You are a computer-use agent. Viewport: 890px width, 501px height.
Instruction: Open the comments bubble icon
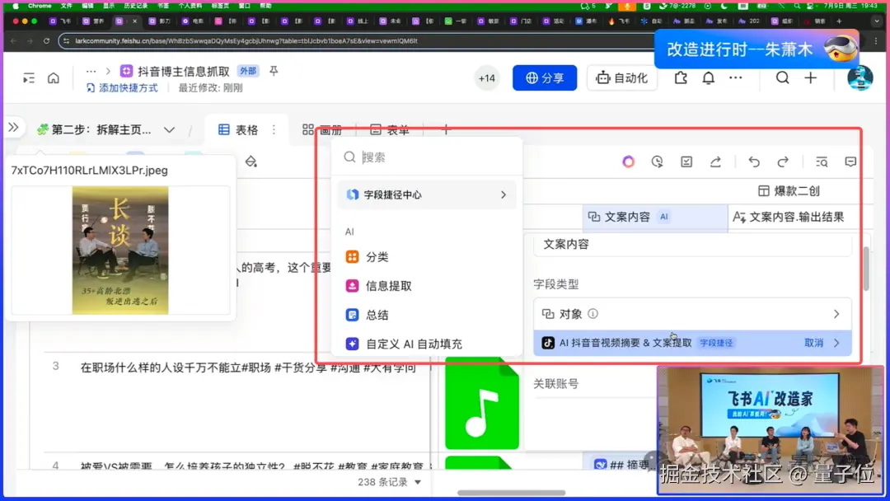(850, 162)
